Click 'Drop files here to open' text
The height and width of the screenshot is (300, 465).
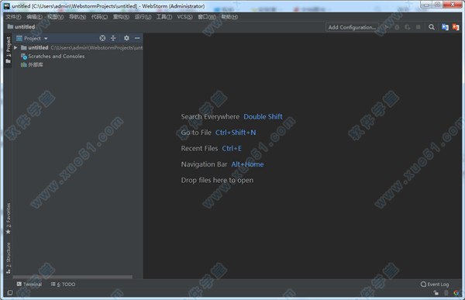[x=217, y=181]
